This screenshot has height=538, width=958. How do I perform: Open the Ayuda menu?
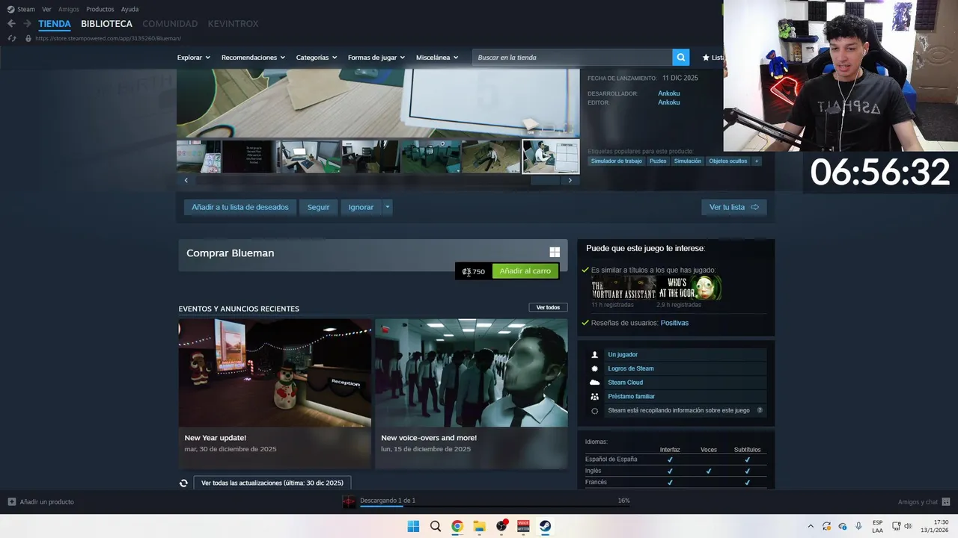[x=129, y=9]
